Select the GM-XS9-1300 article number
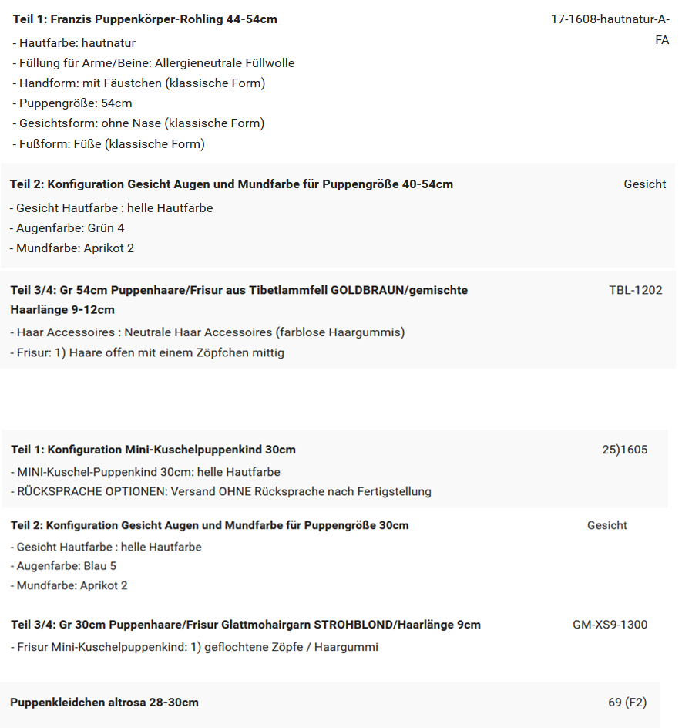682x728 pixels. (x=610, y=625)
